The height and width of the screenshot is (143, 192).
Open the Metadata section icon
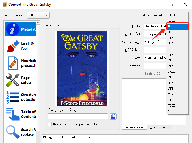(x=13, y=29)
